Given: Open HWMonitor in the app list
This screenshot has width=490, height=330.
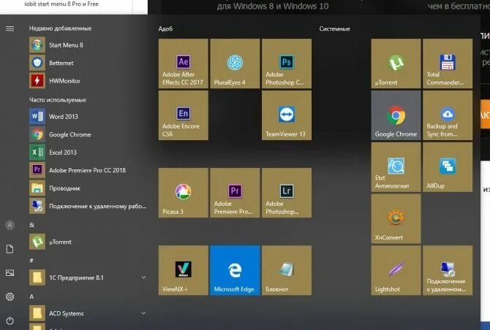Looking at the screenshot, I should tap(88, 81).
